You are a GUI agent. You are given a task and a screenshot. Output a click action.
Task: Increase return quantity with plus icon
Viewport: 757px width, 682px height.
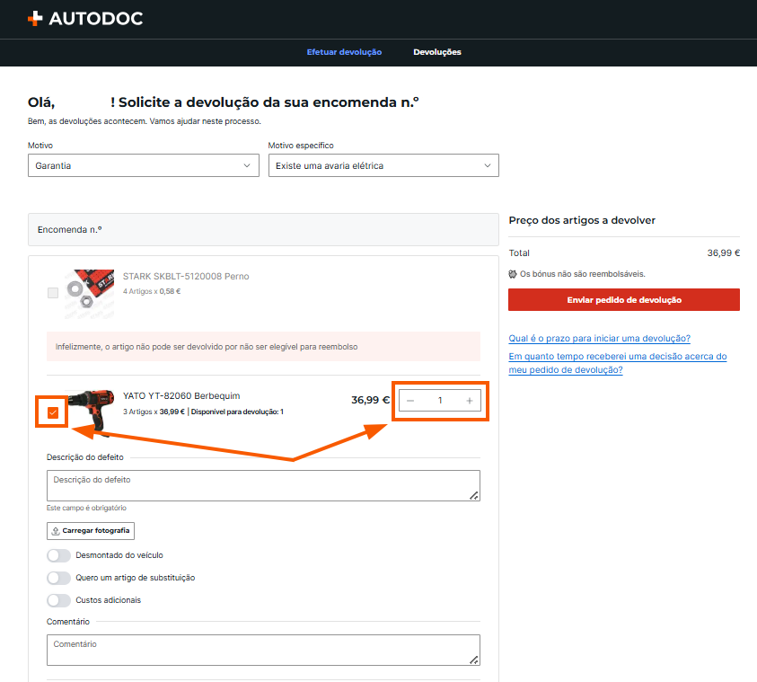coord(470,401)
